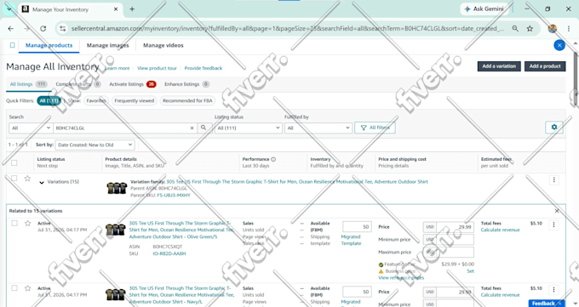
Task: Toggle the Frequently viewed filter
Action: point(134,100)
